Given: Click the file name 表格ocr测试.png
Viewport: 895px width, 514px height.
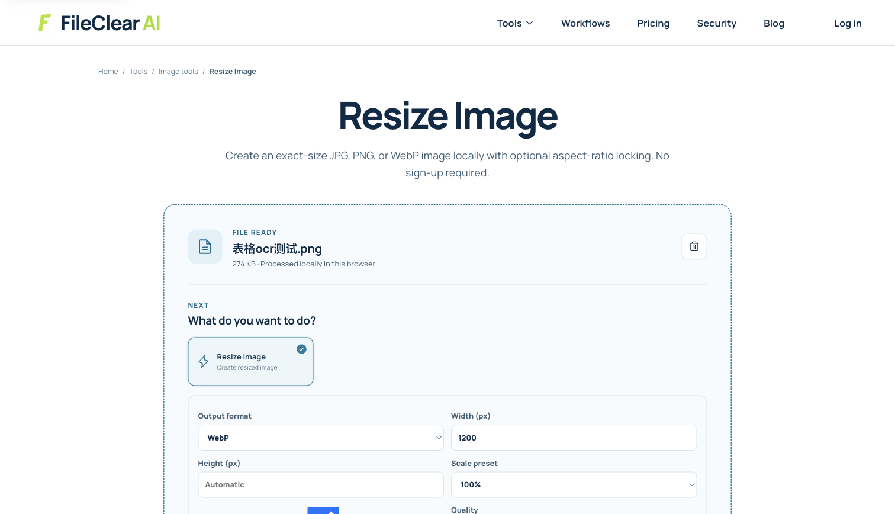Looking at the screenshot, I should [277, 249].
